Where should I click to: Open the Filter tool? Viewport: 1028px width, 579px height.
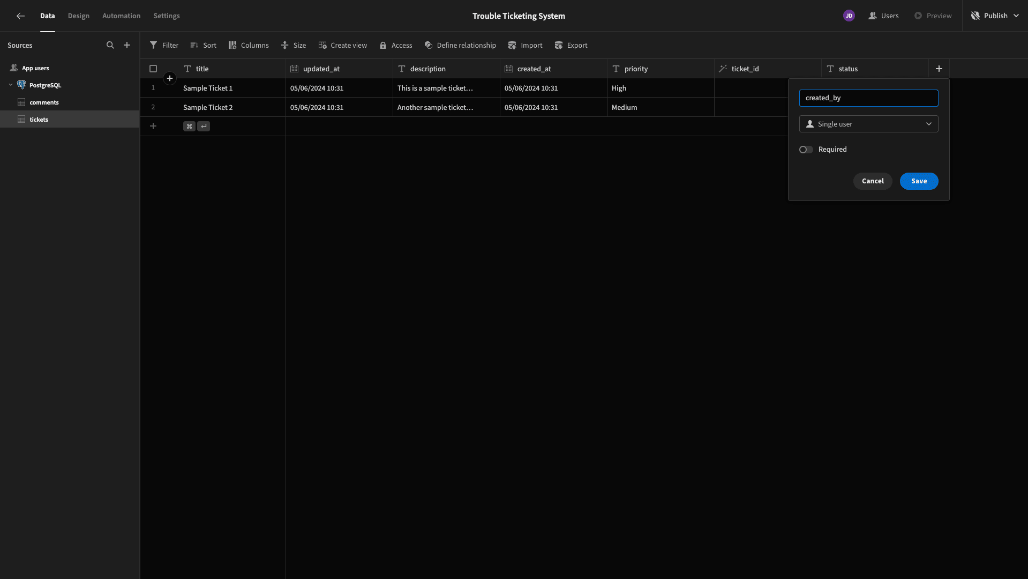pos(164,46)
